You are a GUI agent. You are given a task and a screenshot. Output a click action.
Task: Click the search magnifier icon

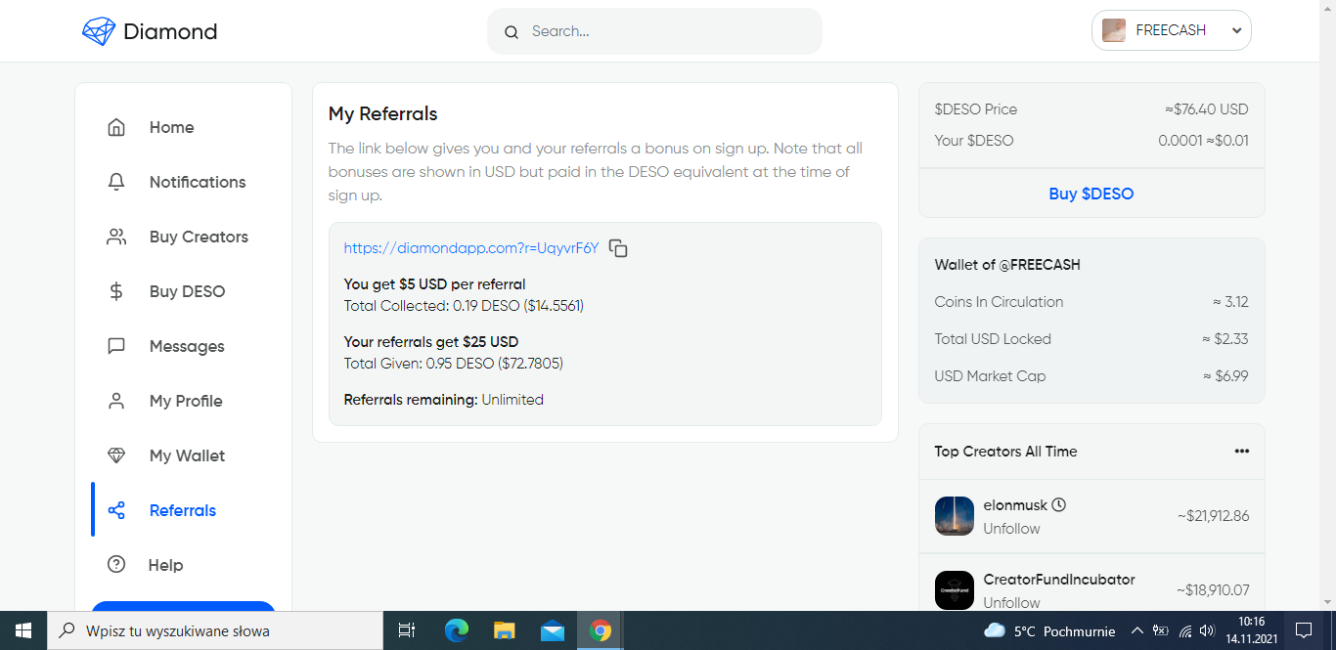click(511, 32)
